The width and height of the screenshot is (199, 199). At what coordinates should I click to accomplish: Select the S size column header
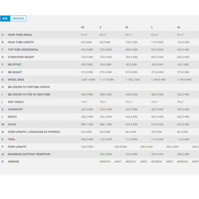[x=100, y=27]
